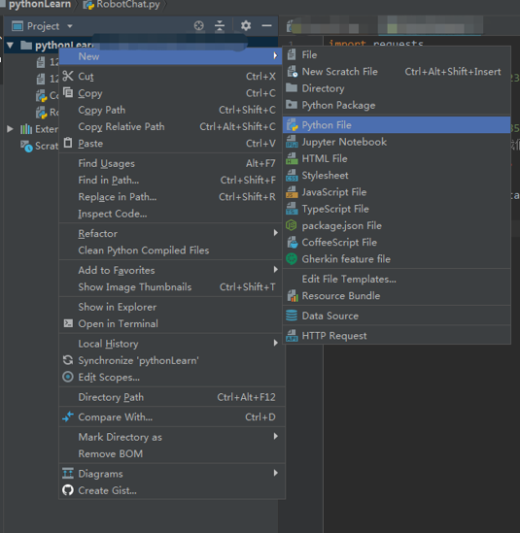Expand Add to Favorites submenu arrow
The width and height of the screenshot is (520, 533).
276,270
